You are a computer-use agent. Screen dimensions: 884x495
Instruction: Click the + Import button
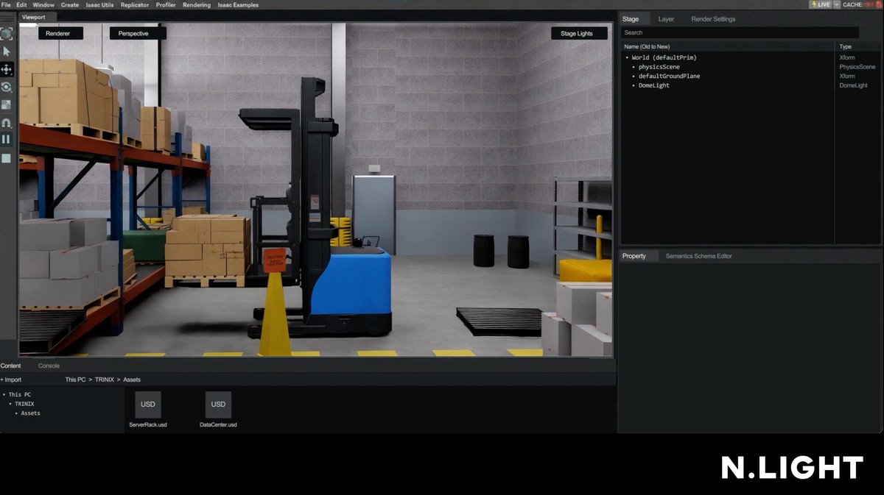pos(11,380)
